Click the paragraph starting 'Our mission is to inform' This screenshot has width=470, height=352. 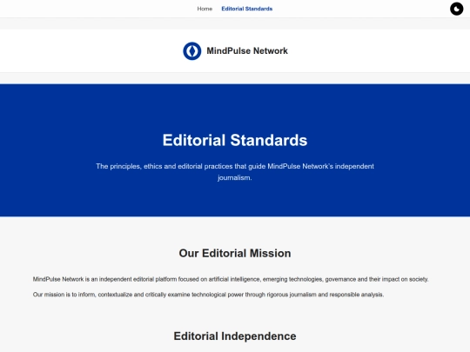point(208,295)
